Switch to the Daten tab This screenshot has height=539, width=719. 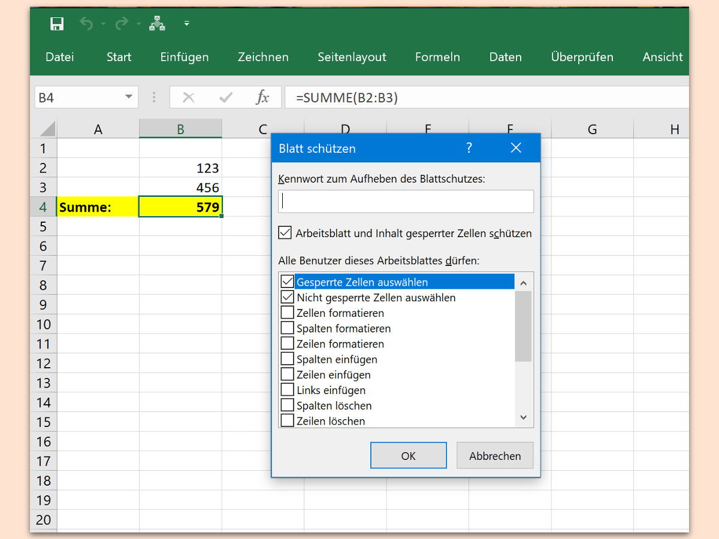[x=506, y=57]
